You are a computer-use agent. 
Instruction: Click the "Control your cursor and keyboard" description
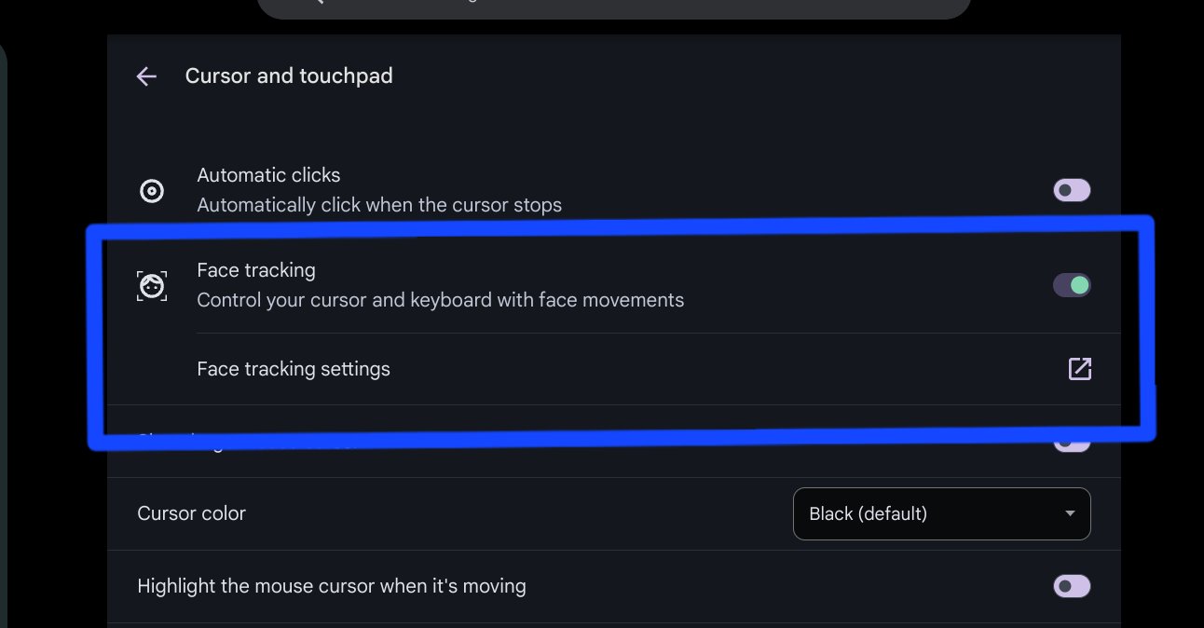(441, 300)
